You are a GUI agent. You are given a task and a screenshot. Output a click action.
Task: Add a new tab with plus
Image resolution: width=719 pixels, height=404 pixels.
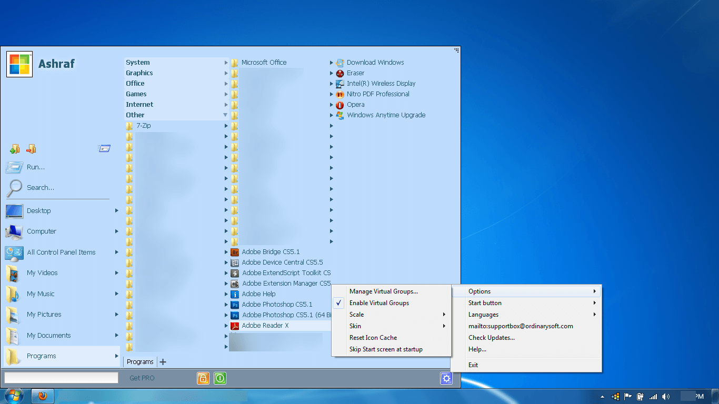pyautogui.click(x=163, y=362)
